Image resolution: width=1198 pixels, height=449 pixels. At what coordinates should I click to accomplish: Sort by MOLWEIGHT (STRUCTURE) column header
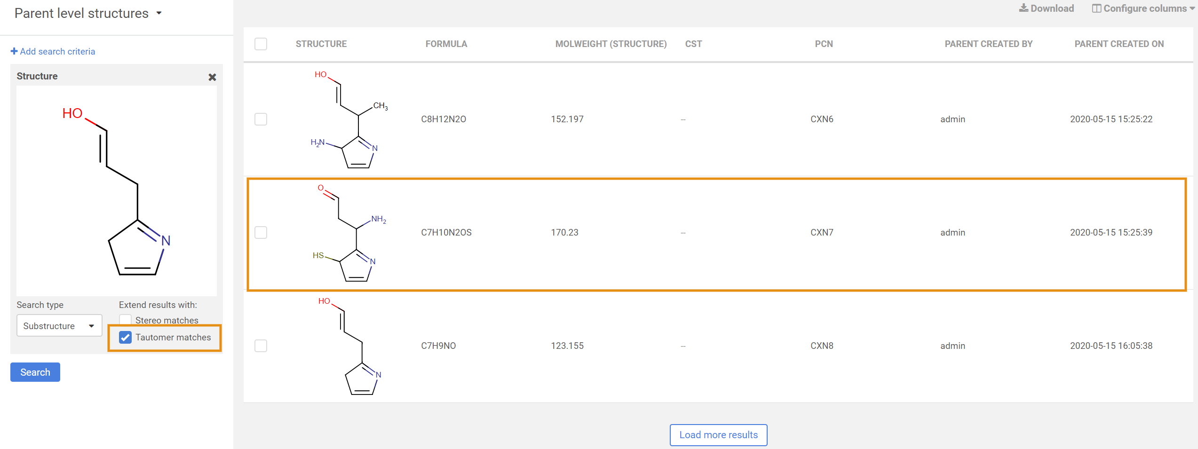coord(611,44)
